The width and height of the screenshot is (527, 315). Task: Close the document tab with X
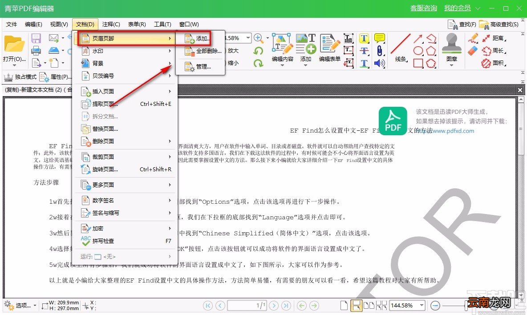pyautogui.click(x=519, y=90)
